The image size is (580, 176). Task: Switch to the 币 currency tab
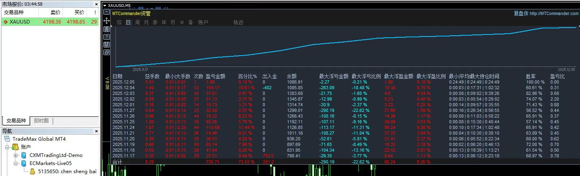(x=173, y=23)
